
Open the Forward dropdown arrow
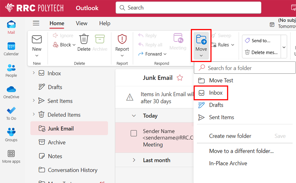(x=165, y=54)
